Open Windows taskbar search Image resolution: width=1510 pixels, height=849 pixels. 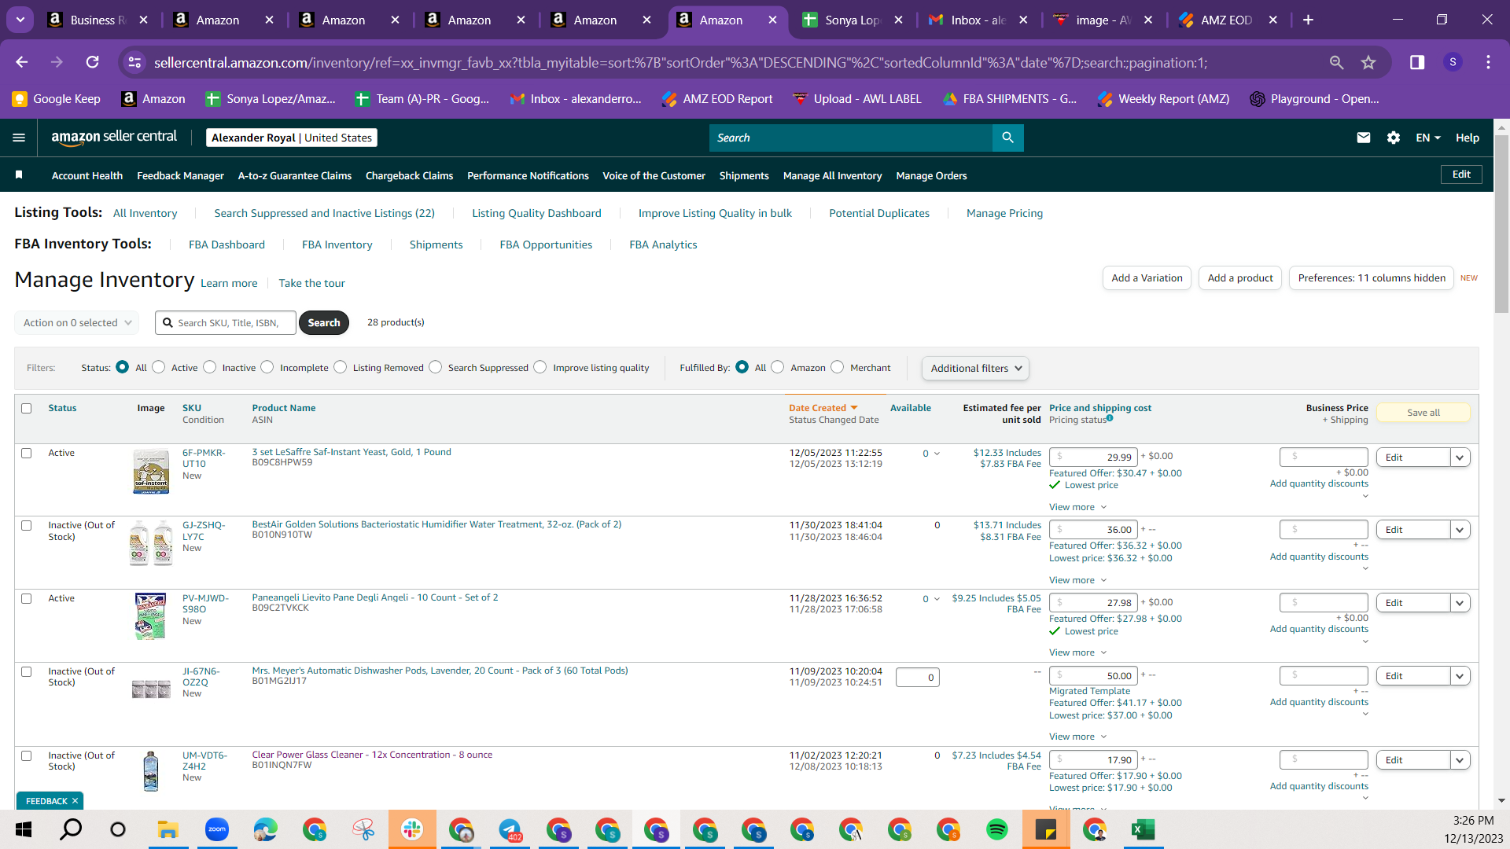tap(71, 829)
